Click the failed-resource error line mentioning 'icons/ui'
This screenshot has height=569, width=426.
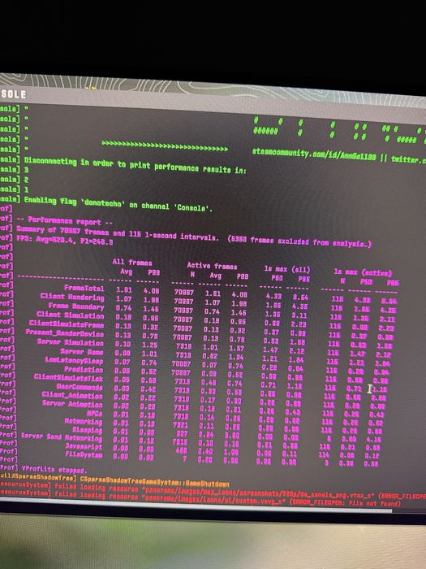click(x=201, y=498)
